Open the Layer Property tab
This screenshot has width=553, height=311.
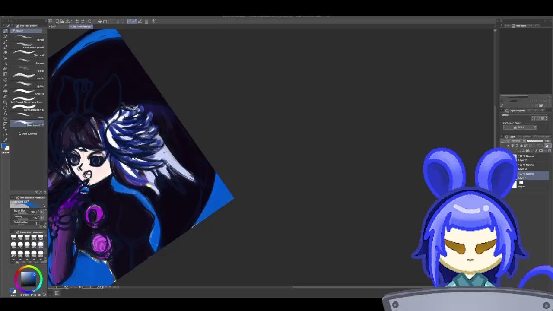tap(516, 111)
